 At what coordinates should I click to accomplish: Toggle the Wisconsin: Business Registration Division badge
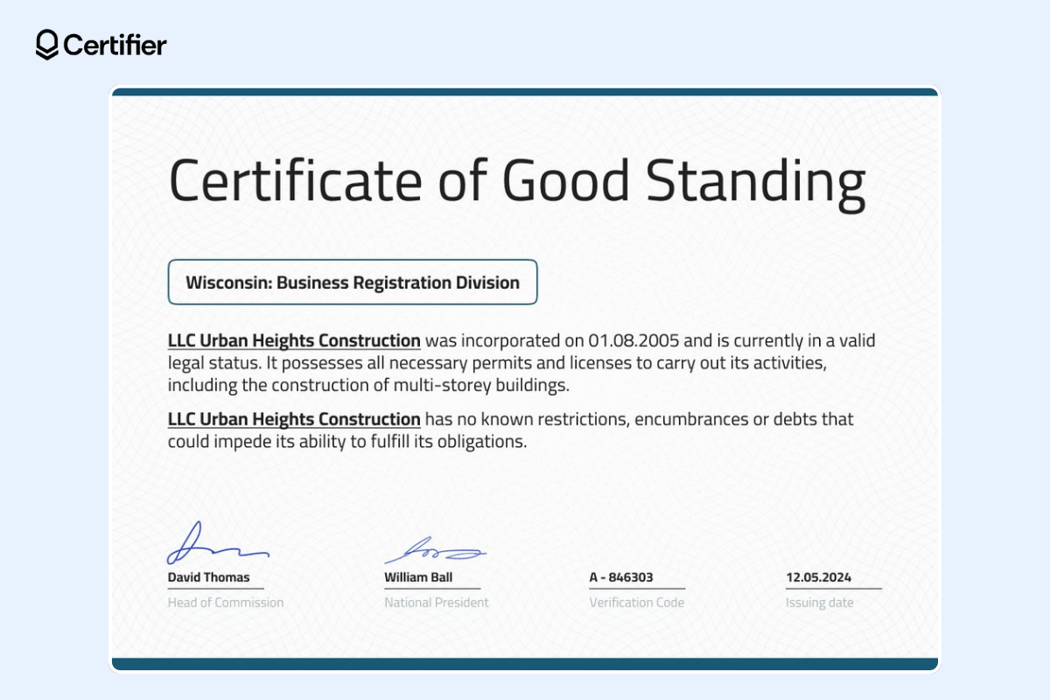coord(353,282)
